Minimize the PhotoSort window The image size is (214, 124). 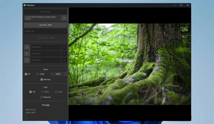tap(175, 5)
